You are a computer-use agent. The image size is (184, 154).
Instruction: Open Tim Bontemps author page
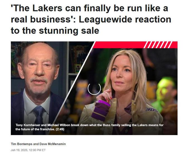click(22, 144)
